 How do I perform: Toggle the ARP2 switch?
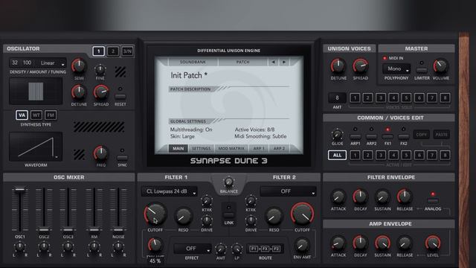tap(371, 136)
